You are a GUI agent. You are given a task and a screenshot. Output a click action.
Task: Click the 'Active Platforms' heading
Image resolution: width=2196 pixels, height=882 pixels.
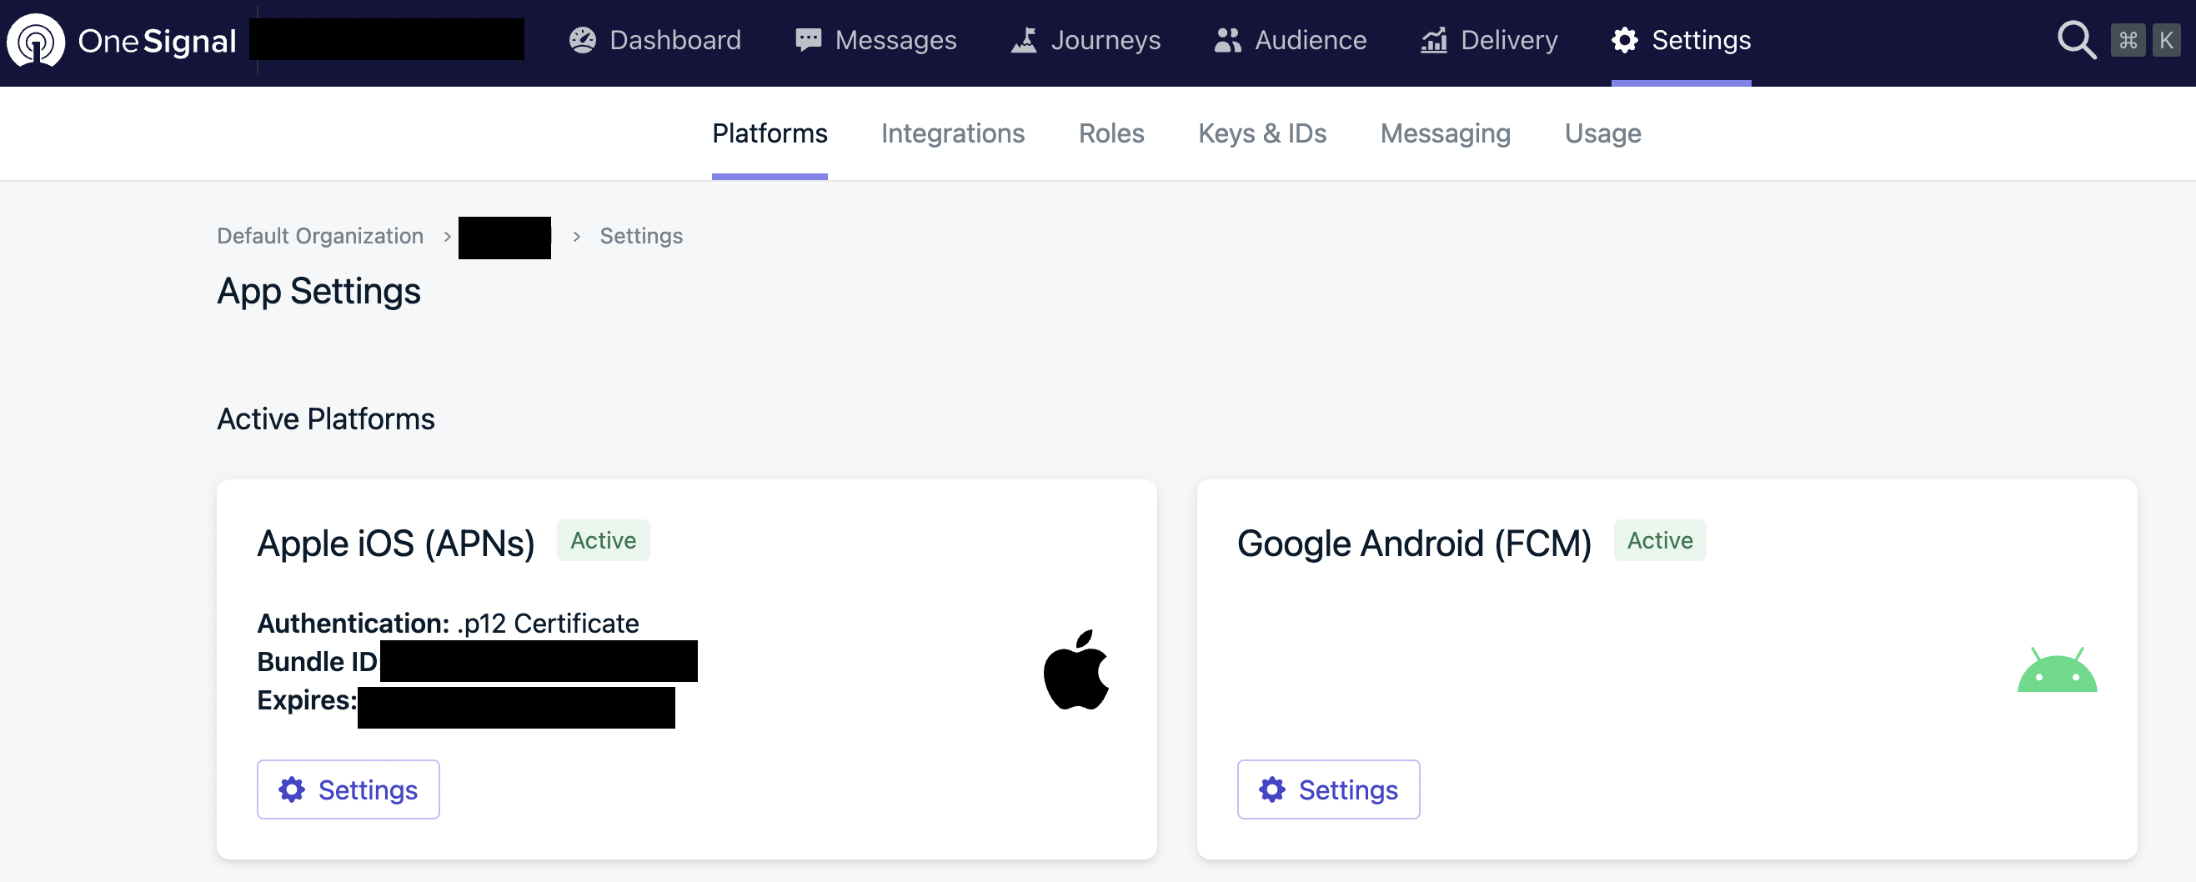[326, 418]
